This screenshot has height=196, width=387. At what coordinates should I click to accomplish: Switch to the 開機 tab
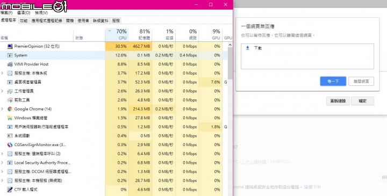pos(70,21)
